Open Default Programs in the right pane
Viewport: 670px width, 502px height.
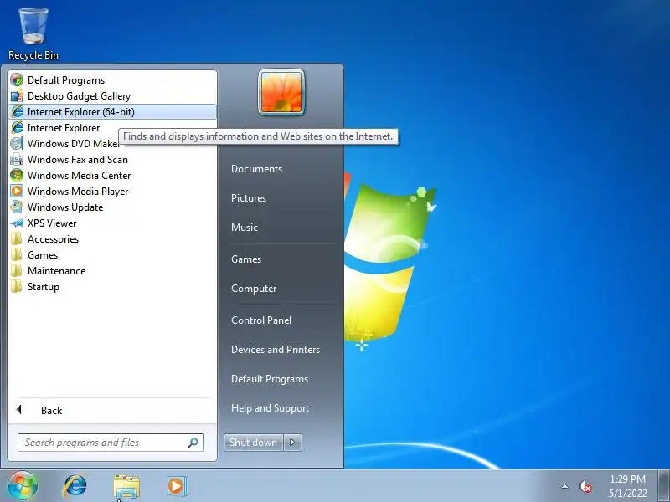click(270, 379)
